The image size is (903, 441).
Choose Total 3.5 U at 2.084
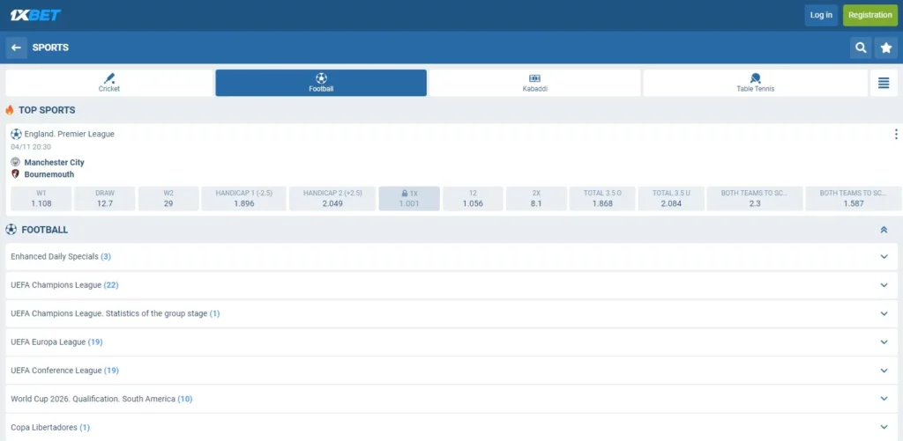(671, 198)
